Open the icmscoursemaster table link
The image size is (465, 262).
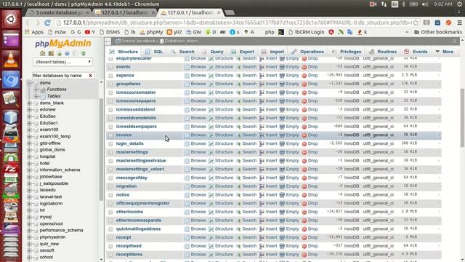tap(136, 92)
